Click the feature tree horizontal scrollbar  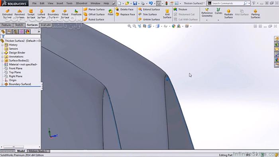(x=14, y=147)
